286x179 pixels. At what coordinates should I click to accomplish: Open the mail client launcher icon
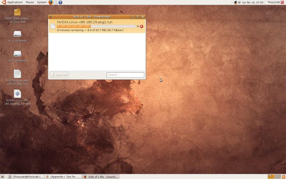pos(55,2)
